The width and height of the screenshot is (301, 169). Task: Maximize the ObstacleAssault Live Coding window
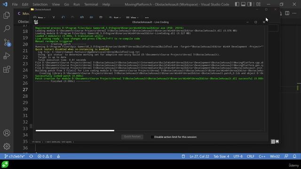tap(256, 22)
